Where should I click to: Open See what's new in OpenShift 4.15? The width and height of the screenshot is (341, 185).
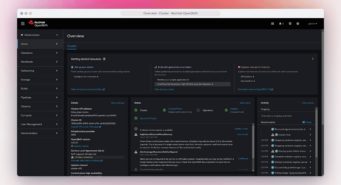[x=255, y=89]
